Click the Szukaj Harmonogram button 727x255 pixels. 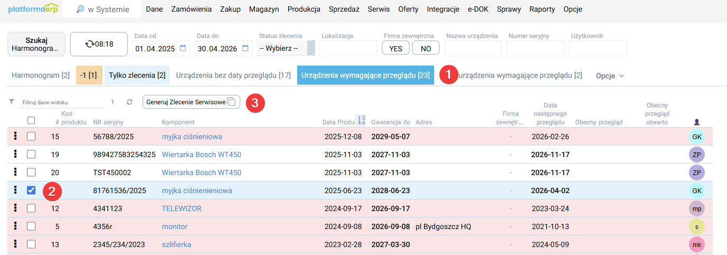(36, 44)
